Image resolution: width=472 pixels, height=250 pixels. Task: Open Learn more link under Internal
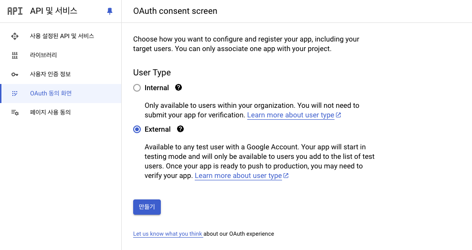[x=291, y=115]
